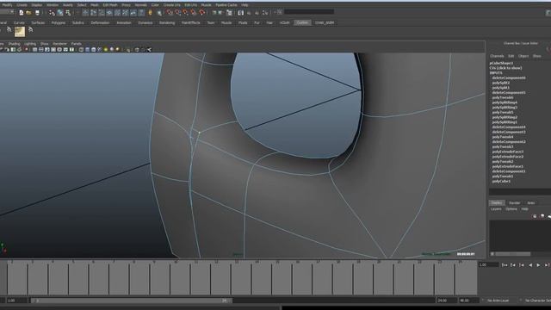Viewport: 551px width, 310px height.
Task: Click the New Scene icon
Action: [21, 13]
